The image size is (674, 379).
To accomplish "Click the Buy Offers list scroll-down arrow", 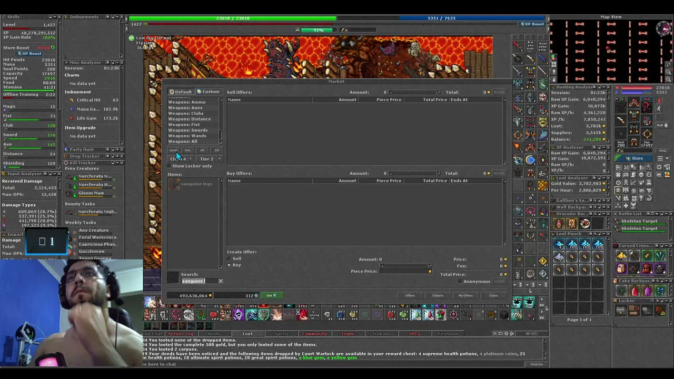I will pos(504,243).
